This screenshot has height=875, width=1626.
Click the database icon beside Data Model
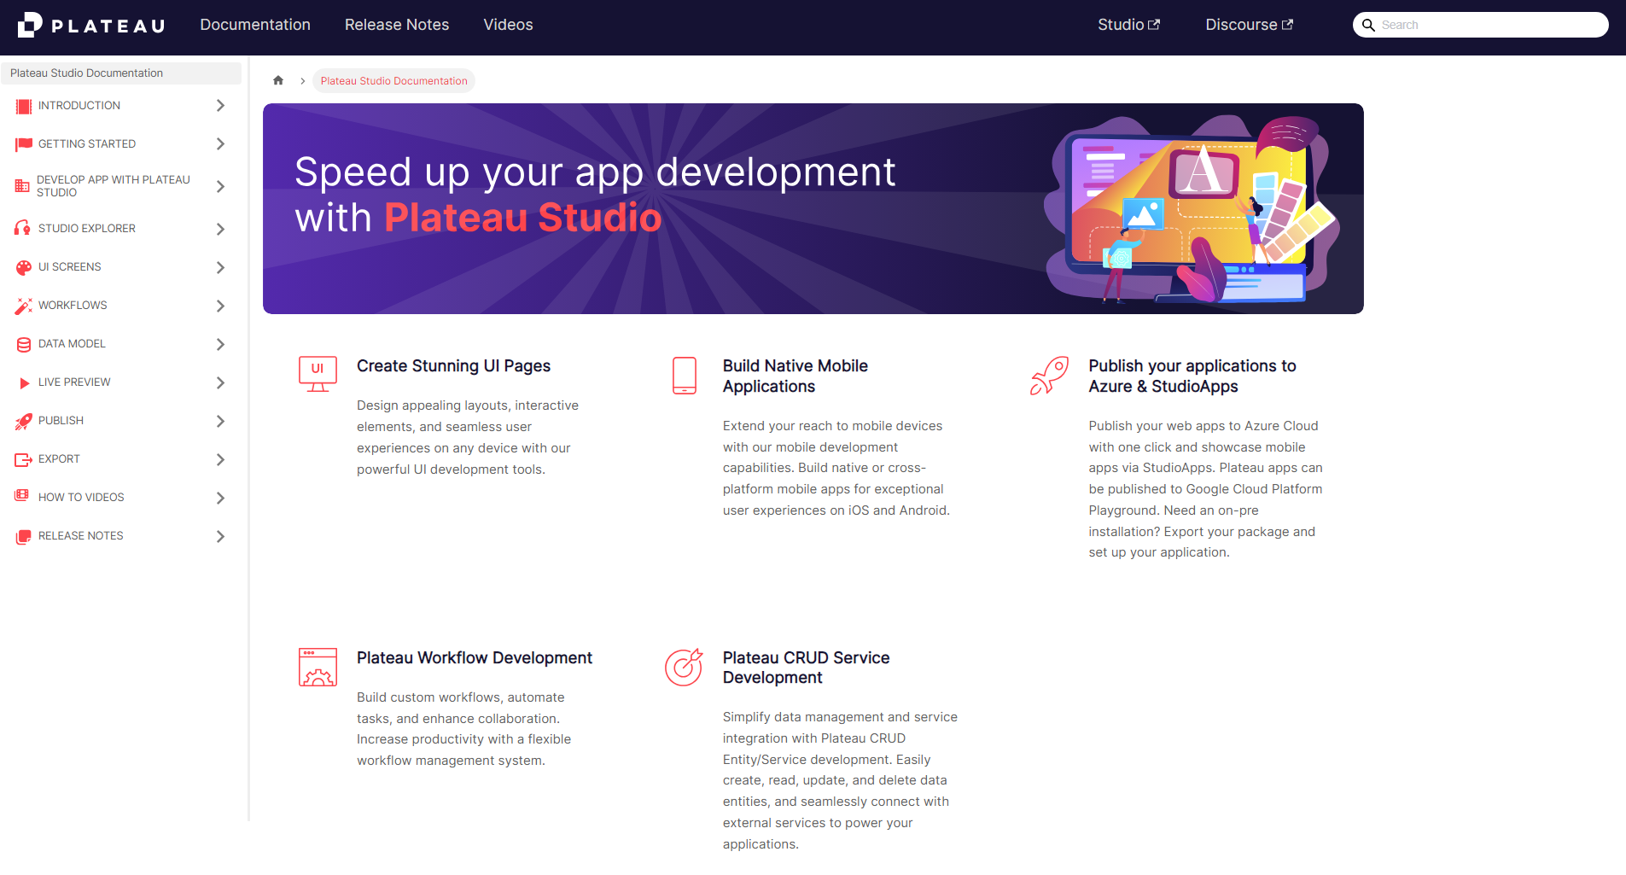[23, 344]
